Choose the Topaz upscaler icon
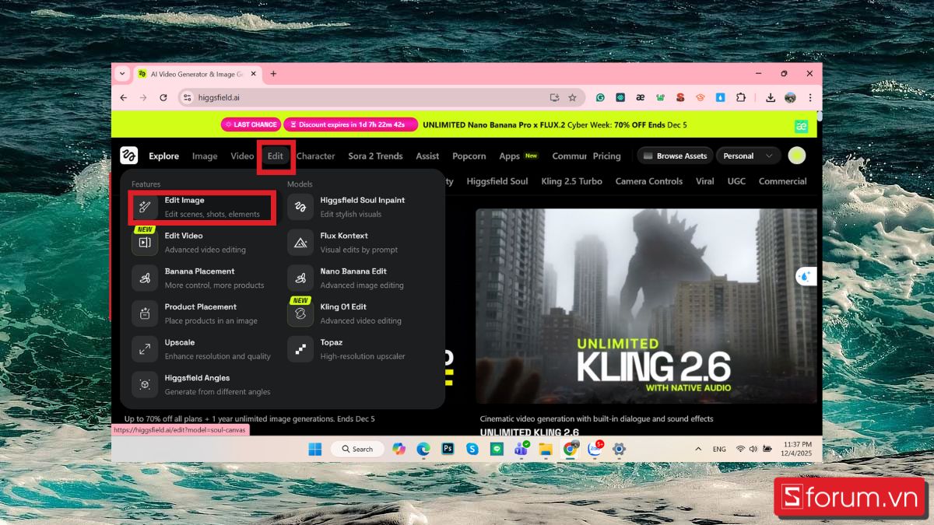This screenshot has height=525, width=934. pyautogui.click(x=300, y=349)
